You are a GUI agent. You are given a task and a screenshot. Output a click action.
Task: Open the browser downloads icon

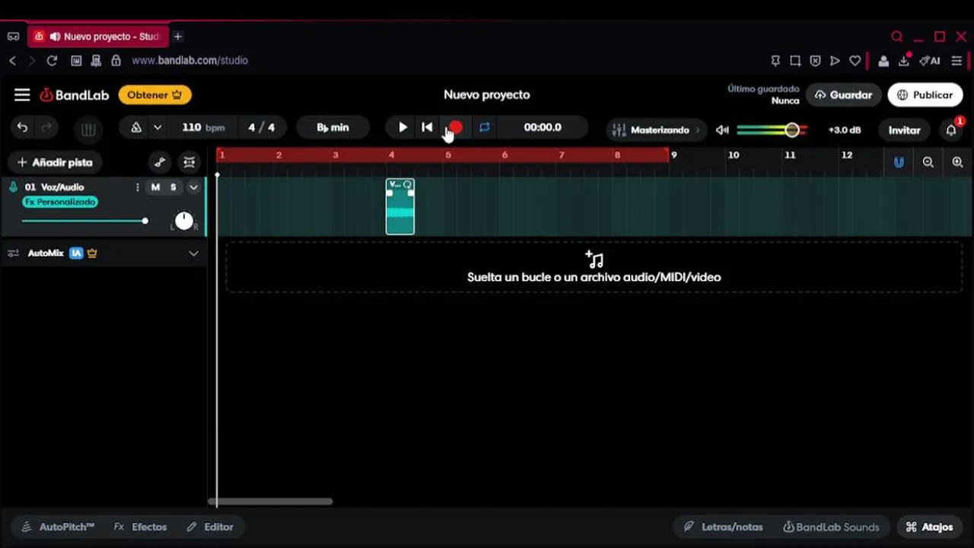(906, 60)
